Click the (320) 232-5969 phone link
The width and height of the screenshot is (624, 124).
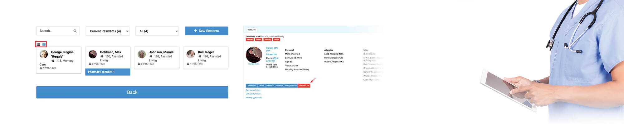[x=272, y=60]
